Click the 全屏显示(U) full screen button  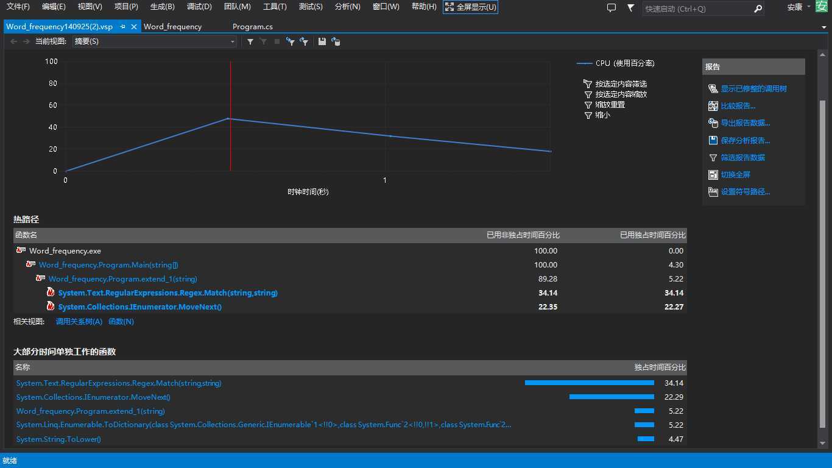pos(470,7)
